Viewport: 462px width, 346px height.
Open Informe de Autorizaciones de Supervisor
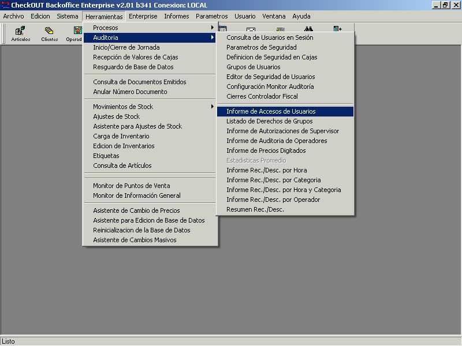pyautogui.click(x=285, y=131)
